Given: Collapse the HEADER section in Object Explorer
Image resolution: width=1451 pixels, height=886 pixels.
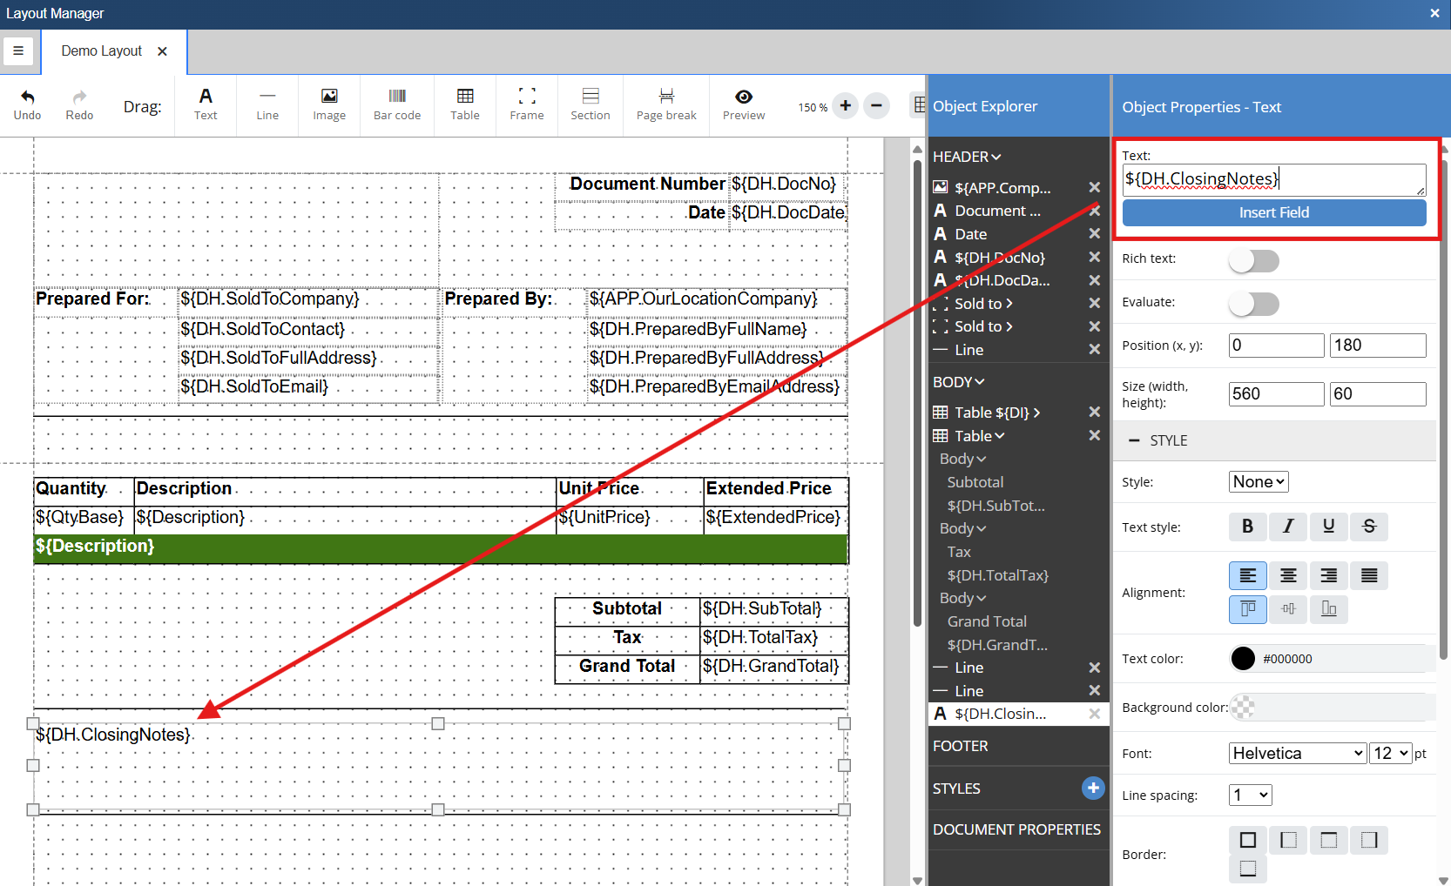Looking at the screenshot, I should click(966, 157).
